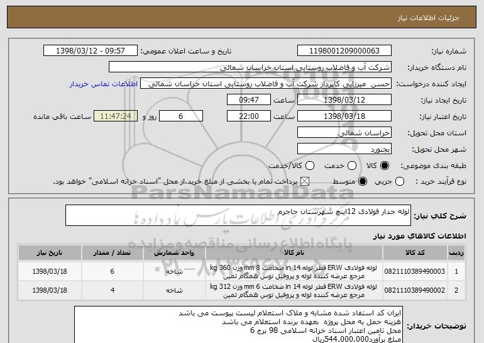Click the کد کالا column header

(415, 253)
